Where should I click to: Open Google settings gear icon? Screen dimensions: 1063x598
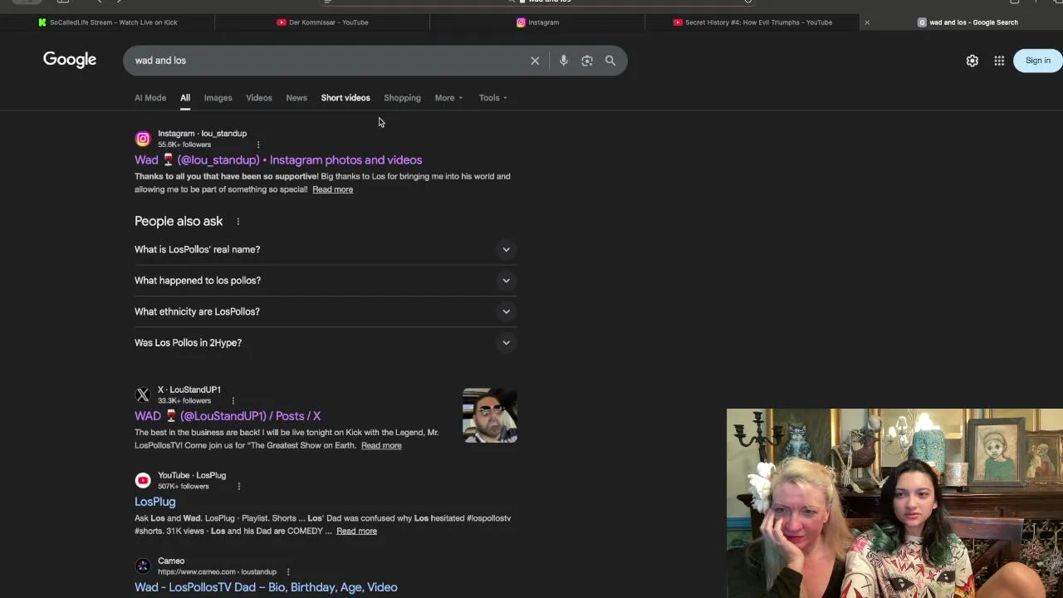click(x=972, y=61)
